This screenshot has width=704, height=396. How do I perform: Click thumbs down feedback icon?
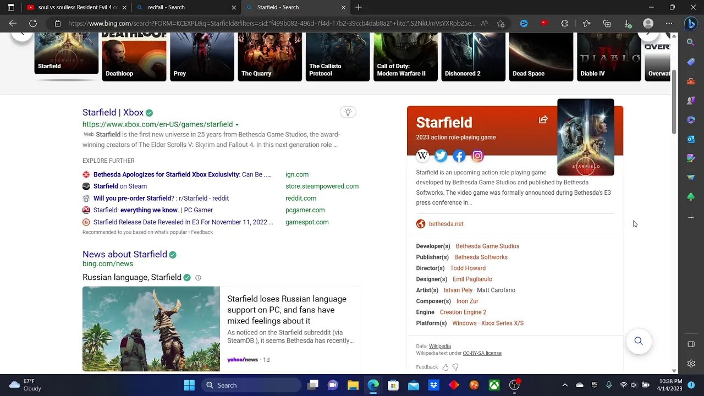(x=455, y=367)
